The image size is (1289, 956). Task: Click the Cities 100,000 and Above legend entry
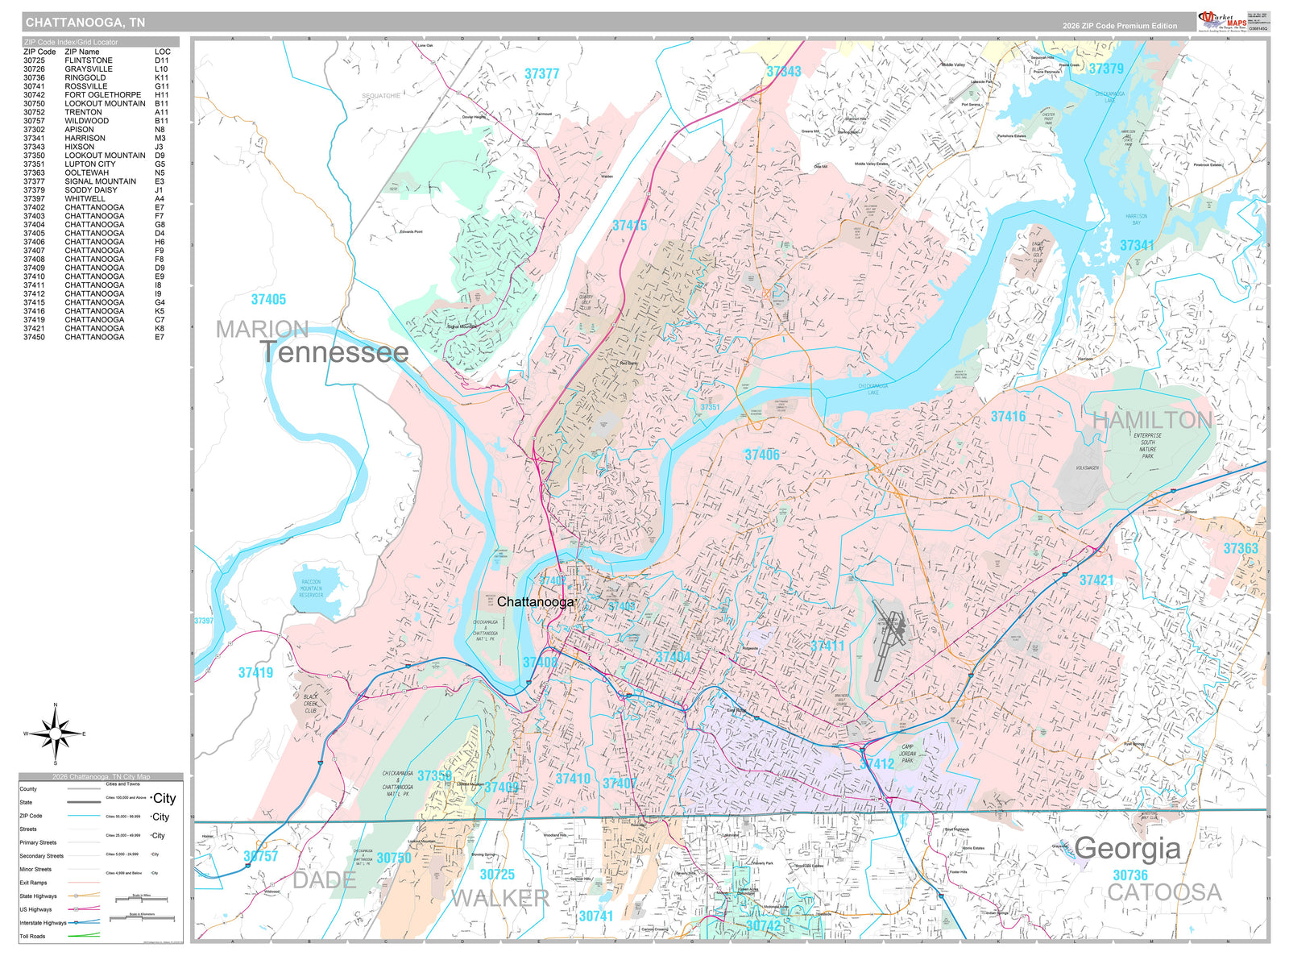(x=141, y=798)
